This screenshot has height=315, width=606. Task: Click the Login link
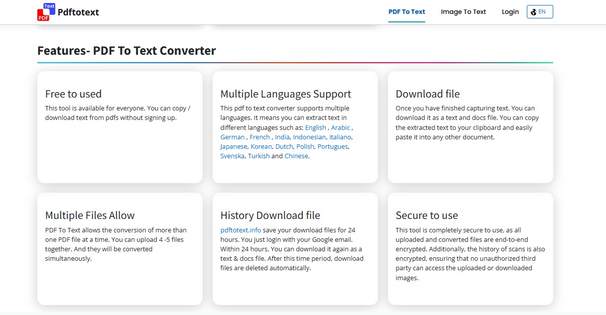point(510,12)
